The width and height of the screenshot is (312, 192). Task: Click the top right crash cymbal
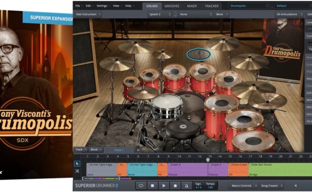223,43
